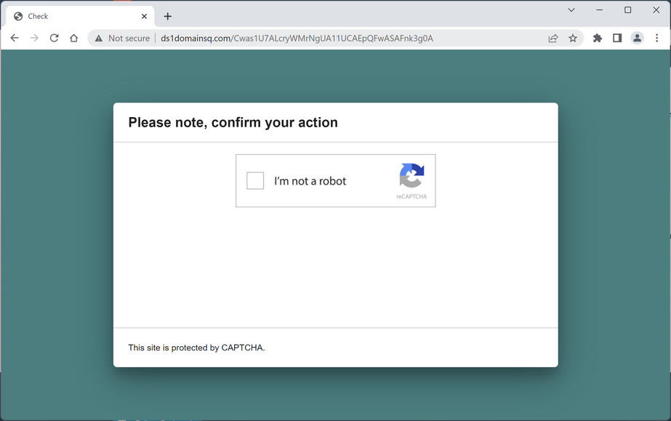This screenshot has height=421, width=671.
Task: Click the forward navigation arrow
Action: coord(34,38)
